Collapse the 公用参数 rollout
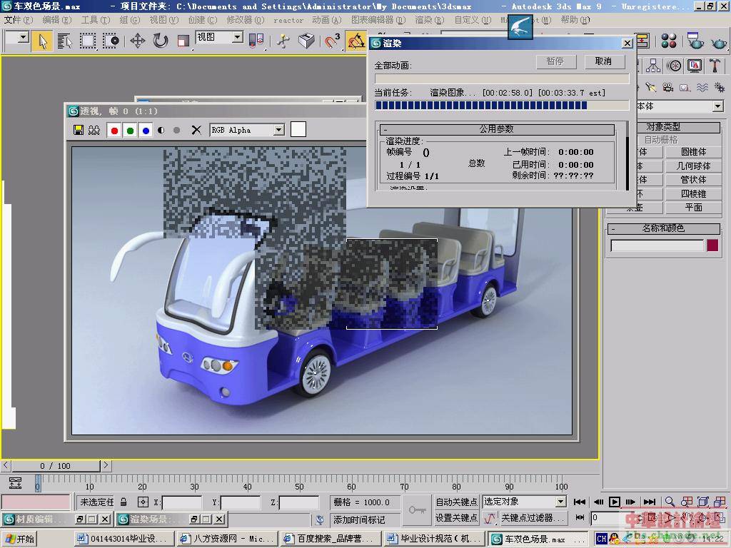This screenshot has height=548, width=731. [497, 129]
